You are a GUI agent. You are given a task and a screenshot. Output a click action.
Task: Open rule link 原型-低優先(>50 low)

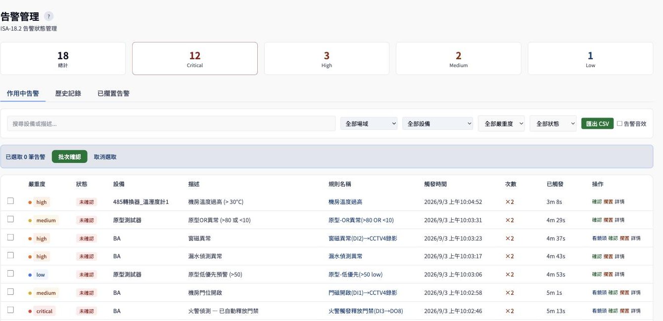pos(355,275)
